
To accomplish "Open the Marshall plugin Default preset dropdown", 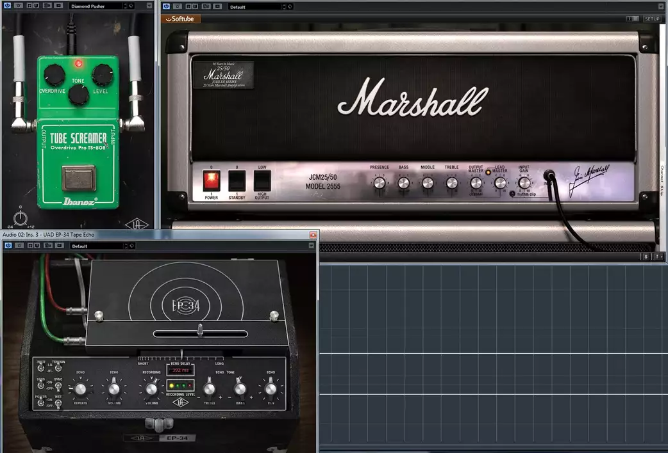I will click(256, 6).
